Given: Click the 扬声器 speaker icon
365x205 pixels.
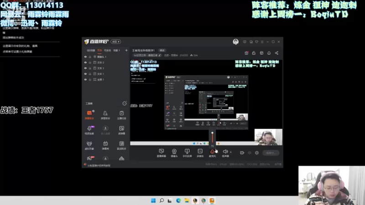Looking at the screenshot, I should tap(225, 152).
